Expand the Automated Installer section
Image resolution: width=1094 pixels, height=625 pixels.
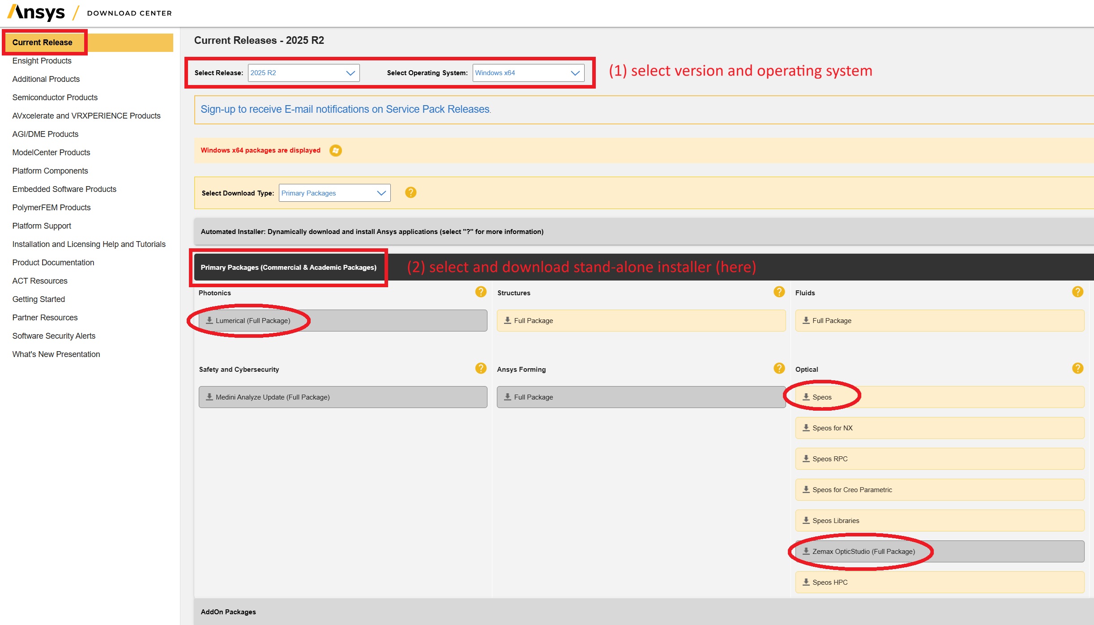644,232
